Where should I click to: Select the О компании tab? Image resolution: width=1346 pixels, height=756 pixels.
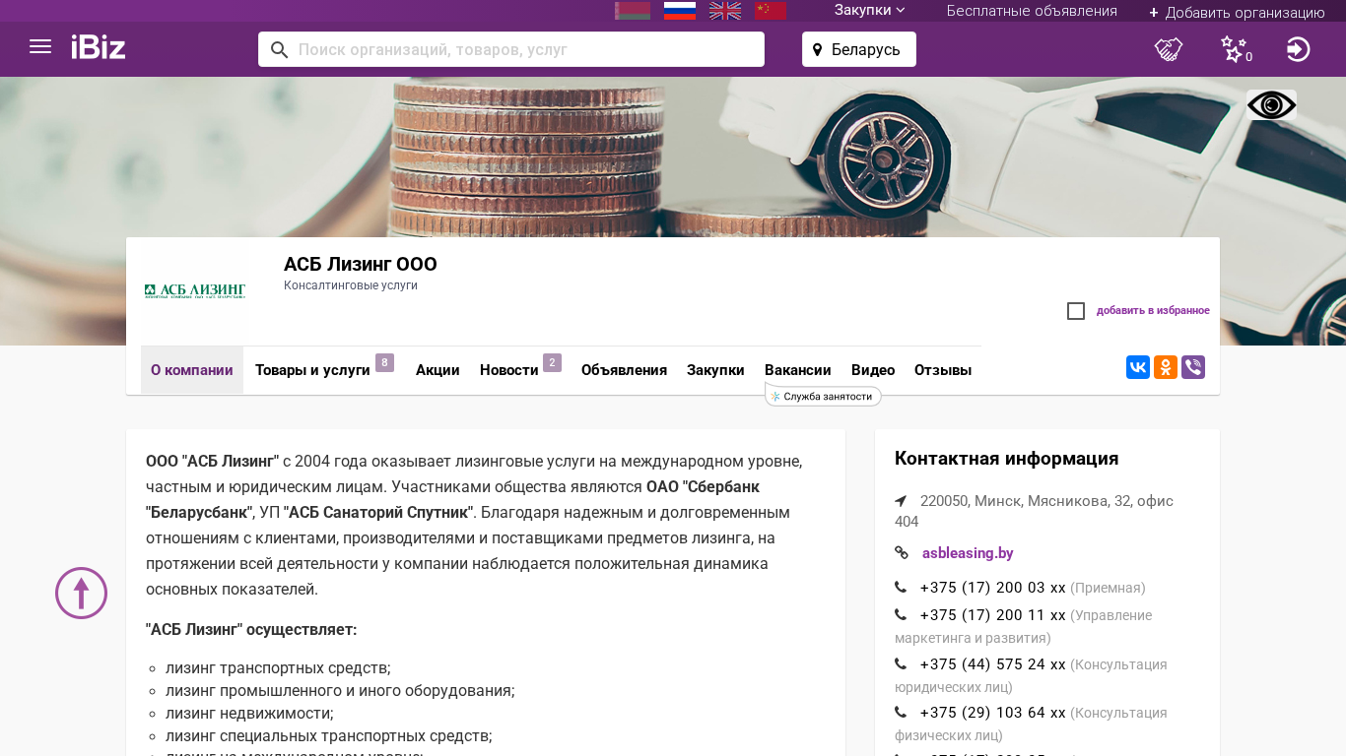192,370
